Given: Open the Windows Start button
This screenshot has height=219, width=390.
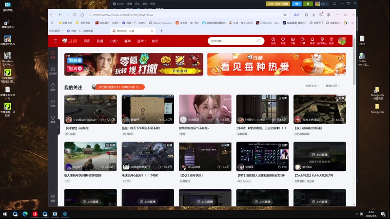Looking at the screenshot, I should click(x=5, y=214).
